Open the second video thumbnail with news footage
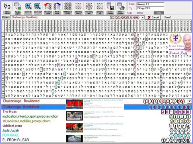Viewport: 193px width, 144px height. coord(74,116)
